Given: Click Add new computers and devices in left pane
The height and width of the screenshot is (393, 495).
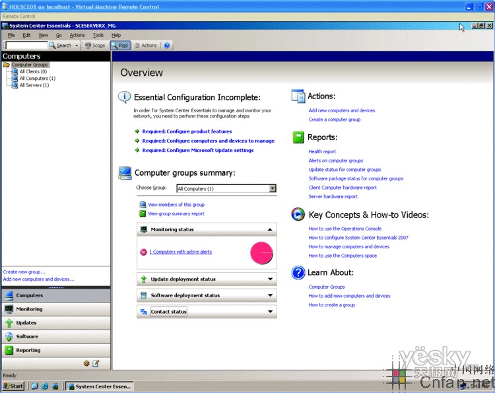Looking at the screenshot, I should [38, 279].
